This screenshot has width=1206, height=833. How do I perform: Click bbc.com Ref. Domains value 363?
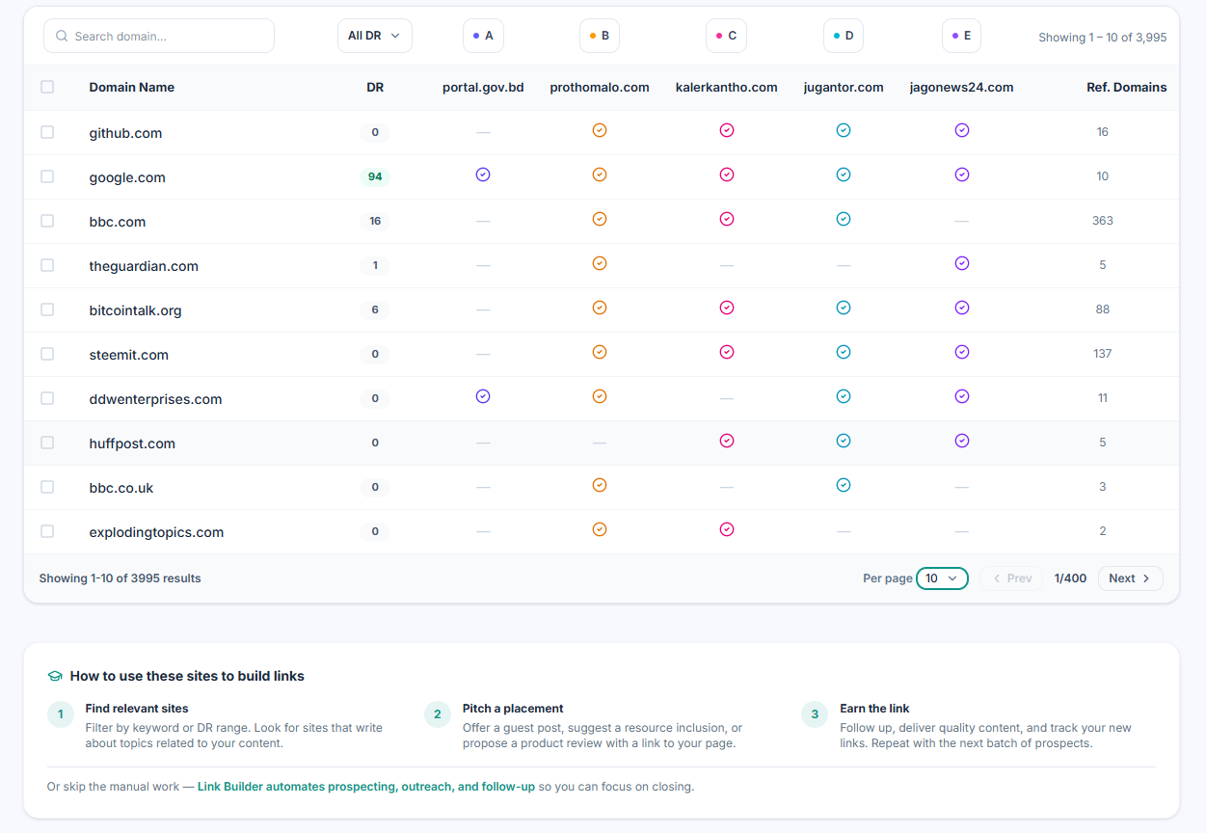click(1102, 221)
